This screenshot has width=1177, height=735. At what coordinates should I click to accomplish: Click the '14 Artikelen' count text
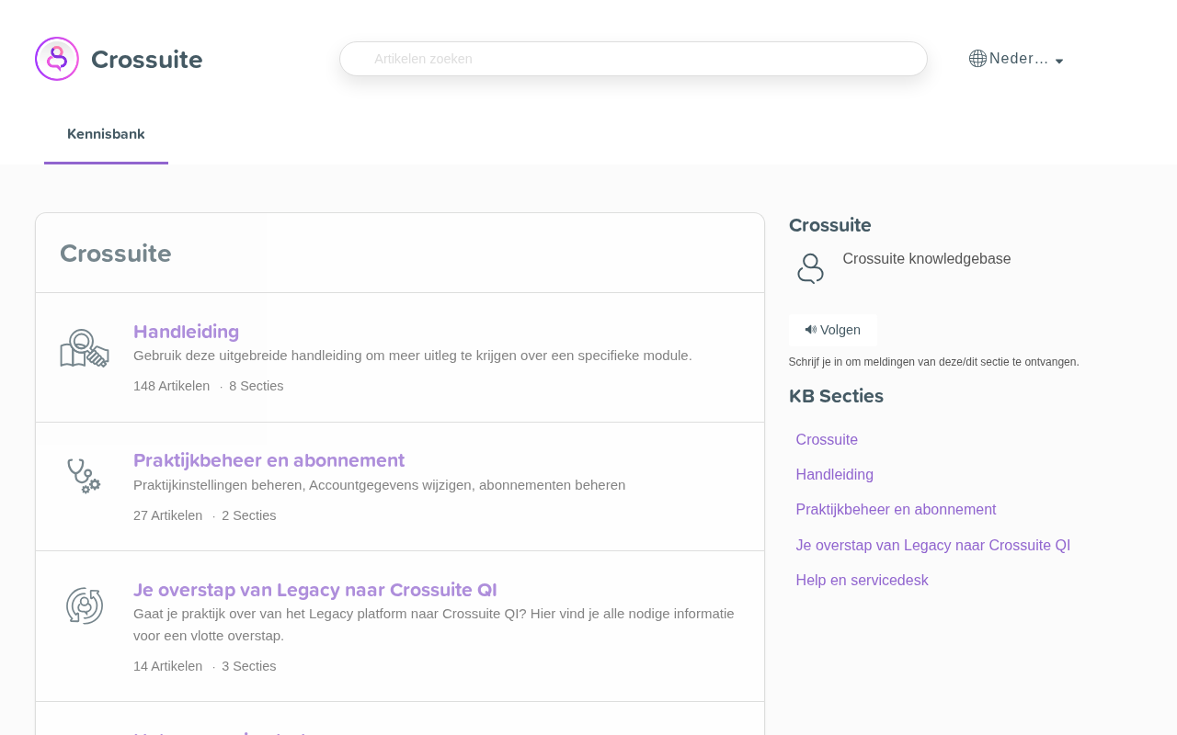pyautogui.click(x=167, y=666)
